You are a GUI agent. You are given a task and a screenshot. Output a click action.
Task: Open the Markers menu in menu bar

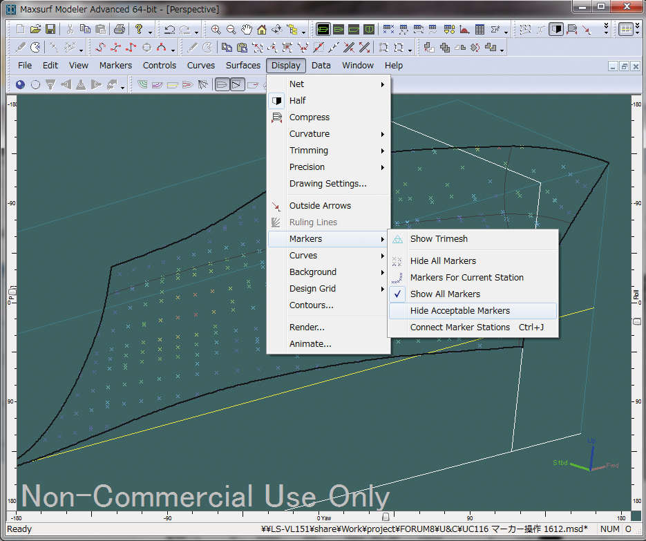click(x=115, y=66)
